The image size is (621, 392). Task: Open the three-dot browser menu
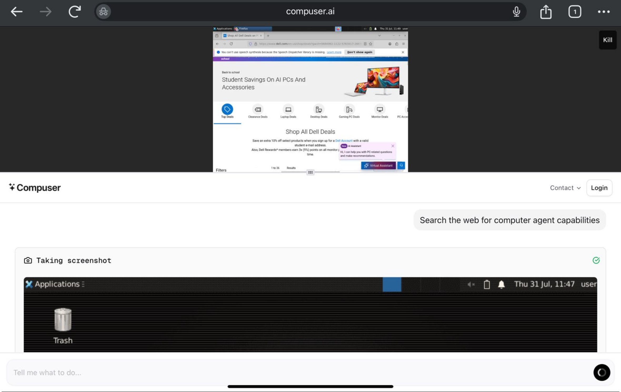[x=604, y=12]
